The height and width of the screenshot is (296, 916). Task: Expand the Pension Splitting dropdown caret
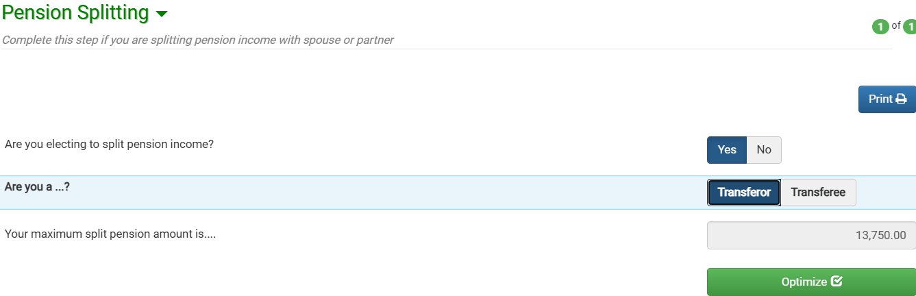tap(161, 14)
